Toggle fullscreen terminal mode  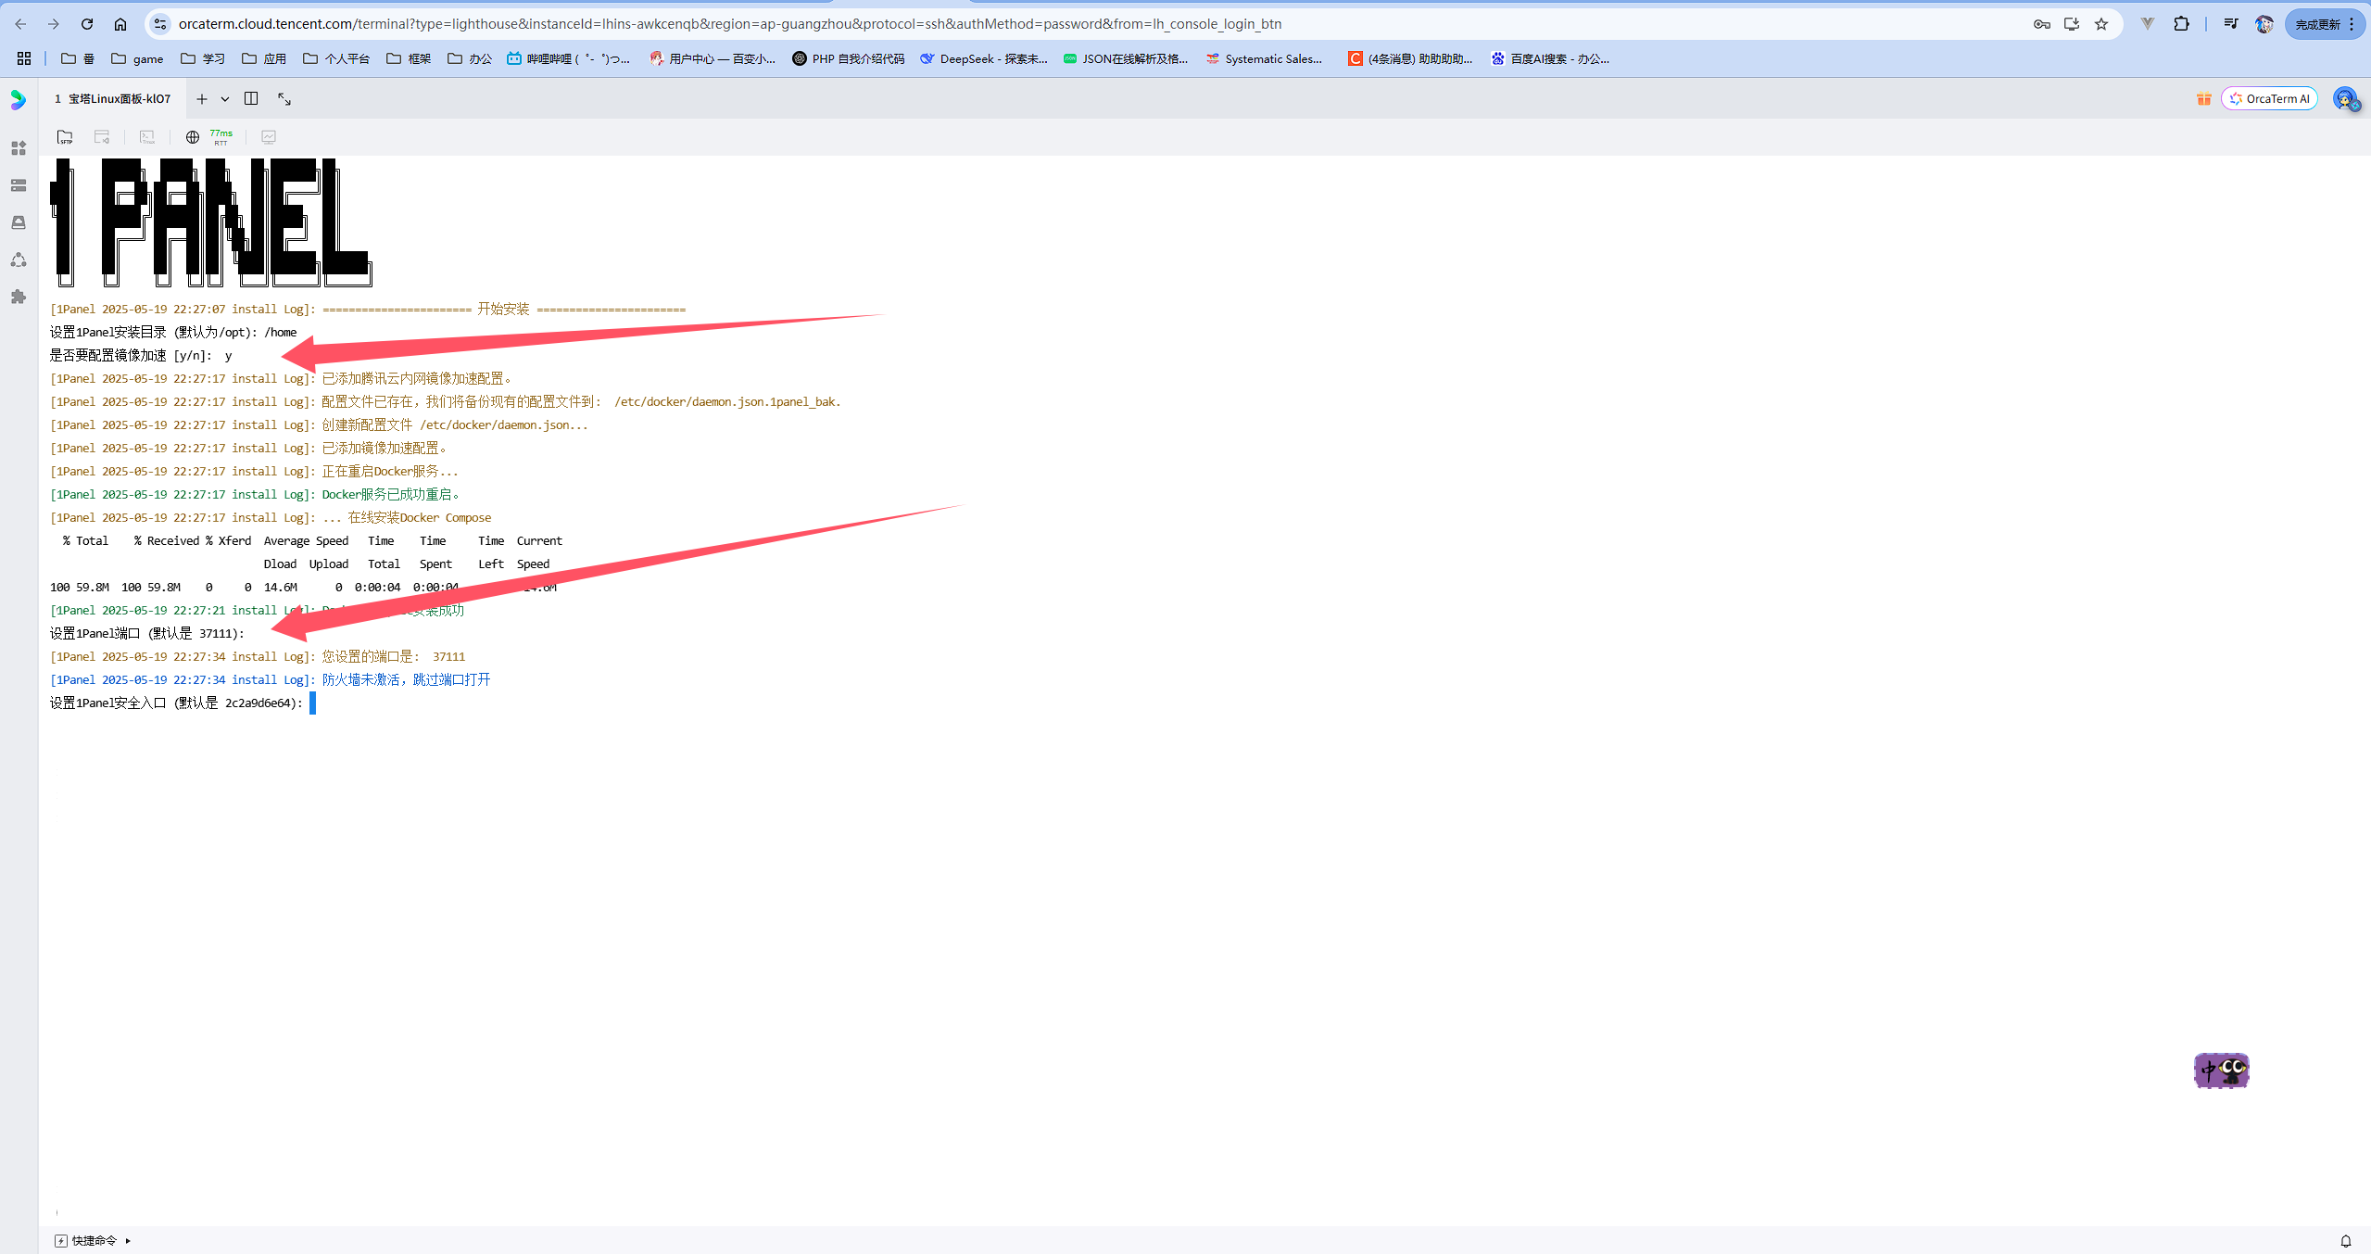[284, 99]
